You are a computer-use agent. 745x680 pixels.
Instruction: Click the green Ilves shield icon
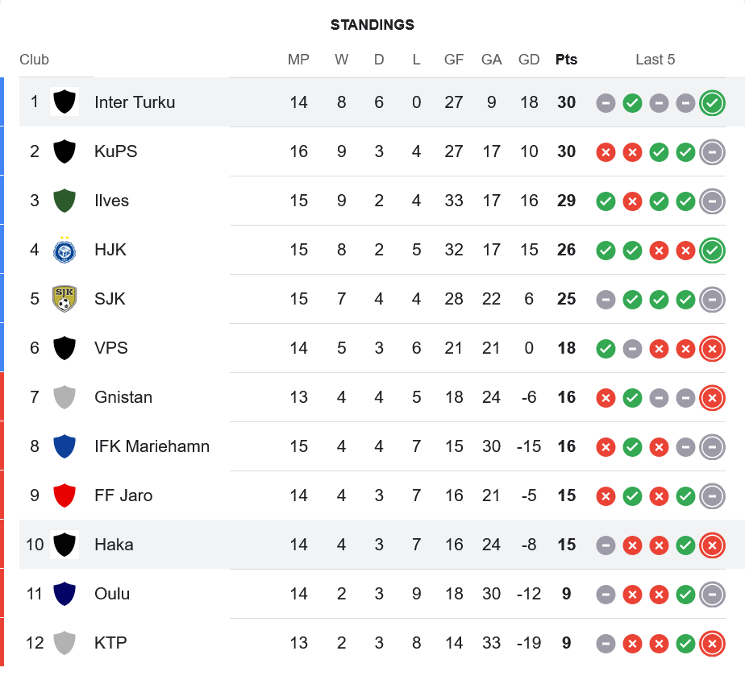65,201
